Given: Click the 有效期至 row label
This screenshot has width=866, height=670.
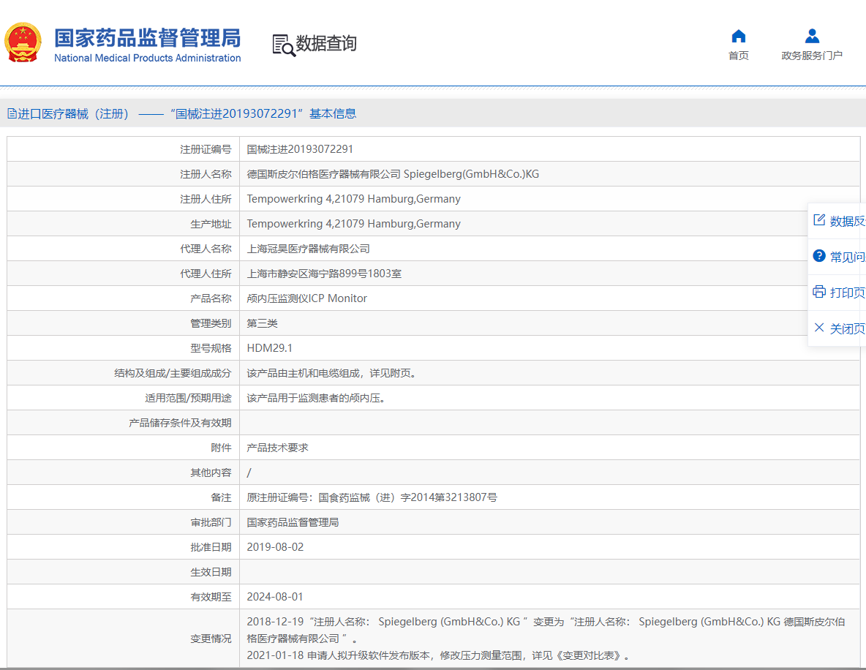Looking at the screenshot, I should point(211,597).
